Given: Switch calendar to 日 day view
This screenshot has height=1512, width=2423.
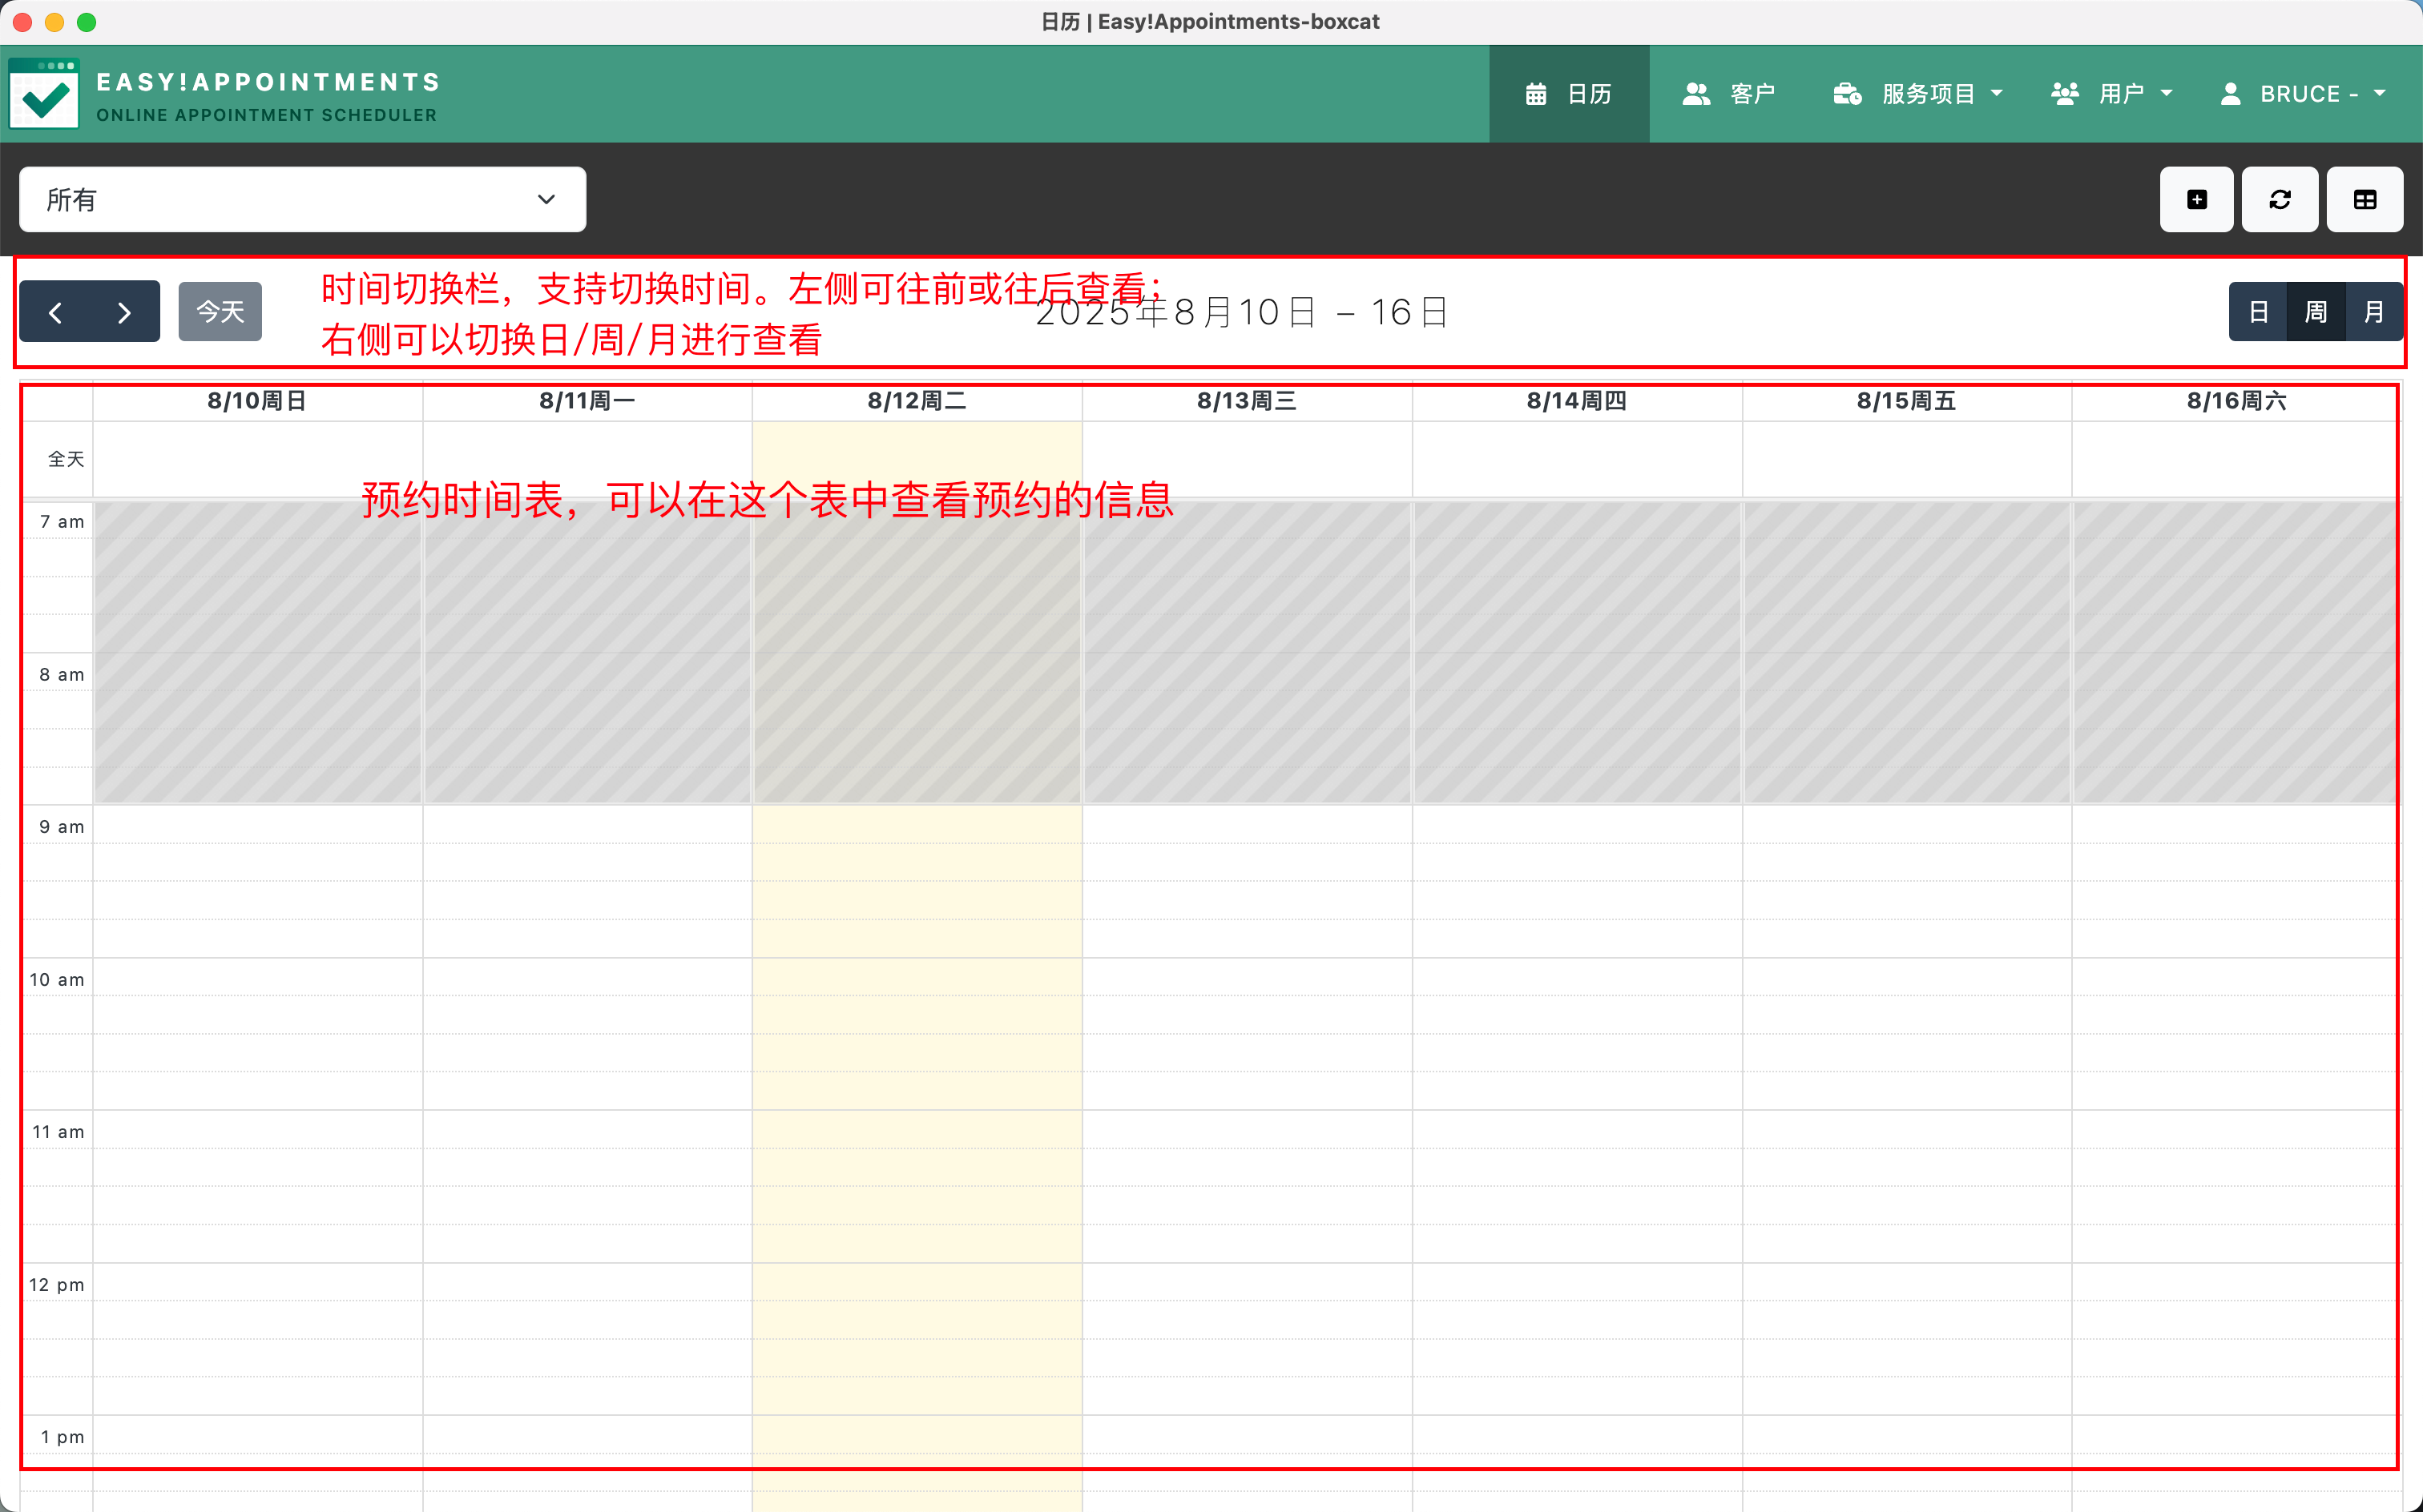Looking at the screenshot, I should pos(2258,312).
